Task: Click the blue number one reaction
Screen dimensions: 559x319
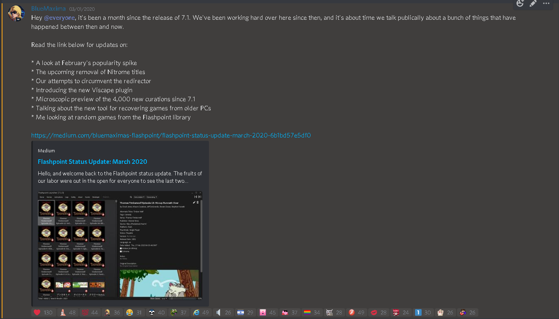Action: tap(422, 312)
